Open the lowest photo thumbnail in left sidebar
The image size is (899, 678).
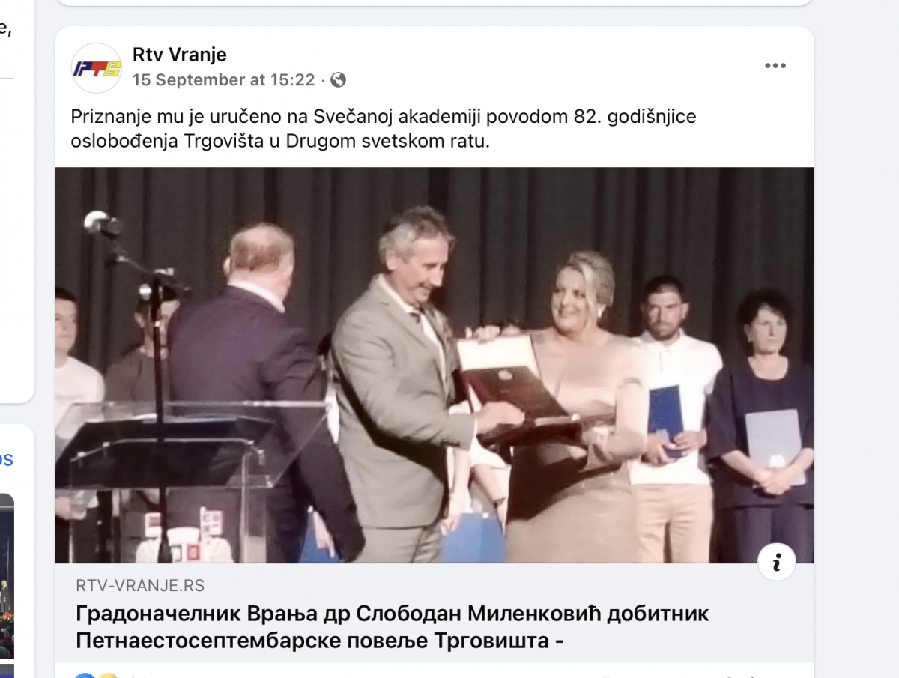point(7,671)
